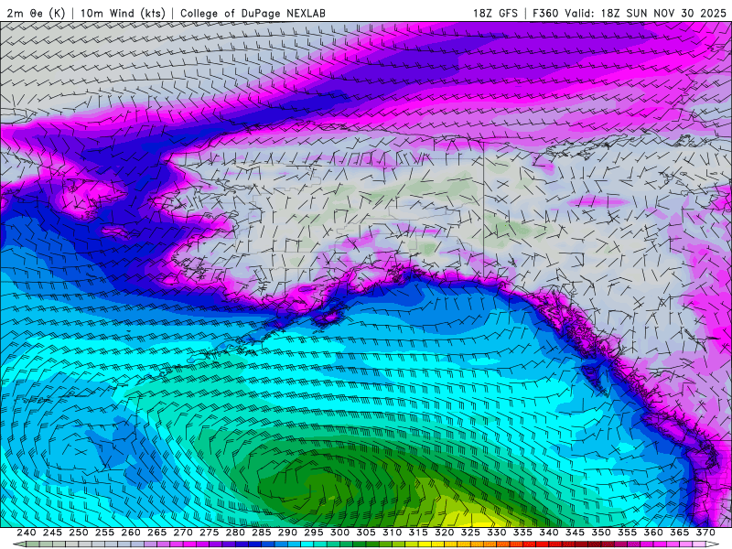Viewport: 732px width, 549px height.
Task: Click the 280 legend label
Action: (x=235, y=533)
